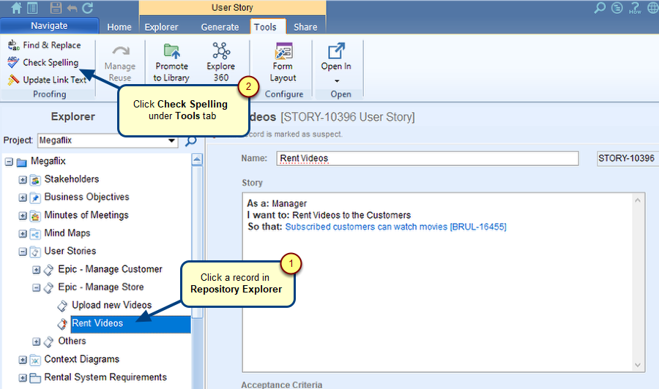Expand the Minutes of Meetings node
Screen dimensions: 659x389
coord(23,216)
